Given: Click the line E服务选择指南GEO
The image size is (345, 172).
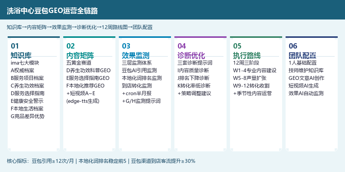Looking at the screenshot, I should pos(88,78).
